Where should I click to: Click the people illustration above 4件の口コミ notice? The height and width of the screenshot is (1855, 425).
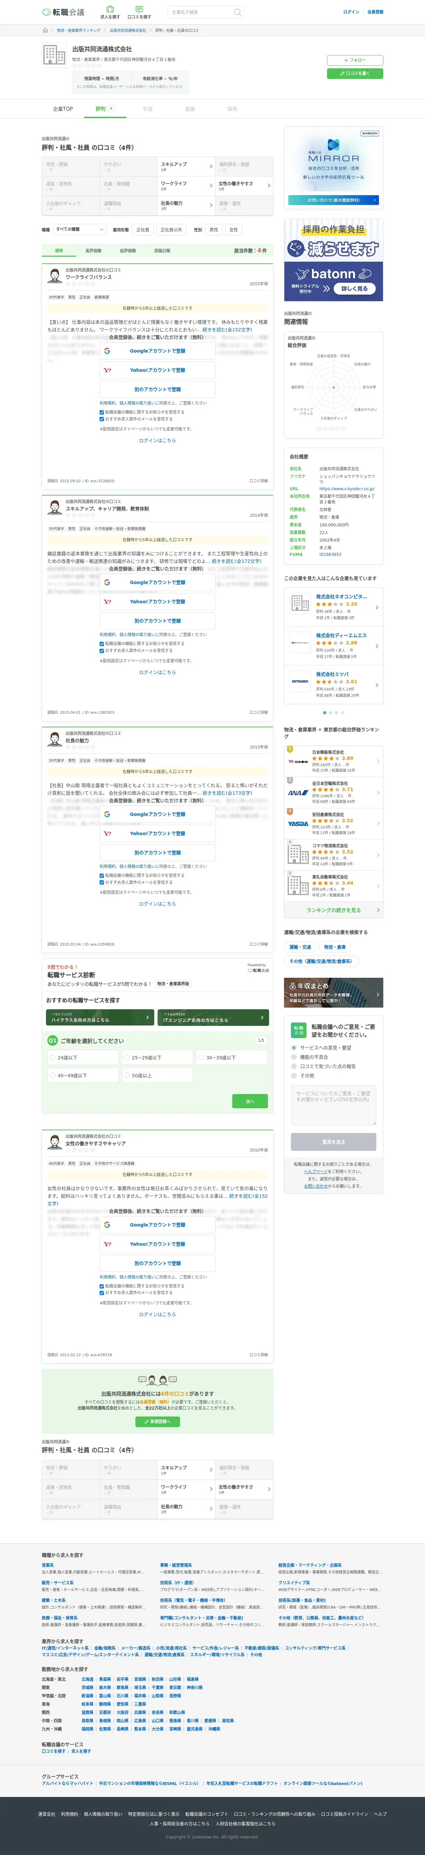pos(158,1380)
